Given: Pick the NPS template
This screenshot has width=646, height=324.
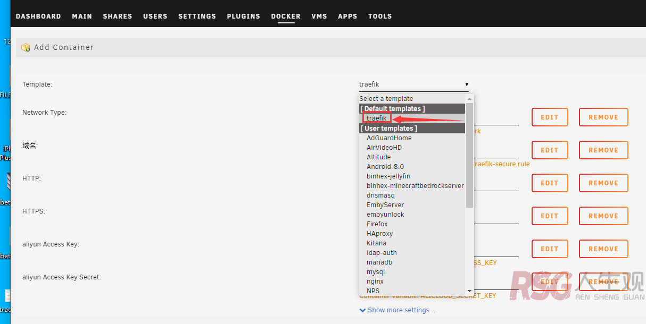Looking at the screenshot, I should click(x=412, y=291).
